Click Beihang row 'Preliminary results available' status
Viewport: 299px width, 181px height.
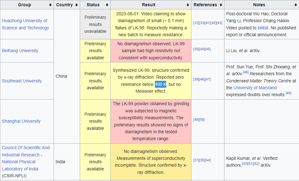click(x=95, y=51)
